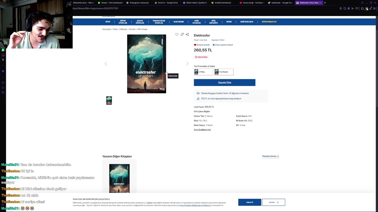The image size is (378, 212).
Task: Open the Ayarlar cookie settings dropdown
Action: tap(273, 202)
